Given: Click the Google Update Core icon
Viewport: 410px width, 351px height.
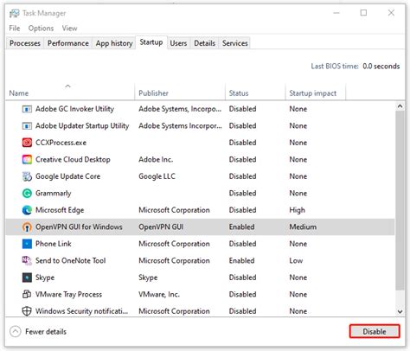Looking at the screenshot, I should (27, 176).
